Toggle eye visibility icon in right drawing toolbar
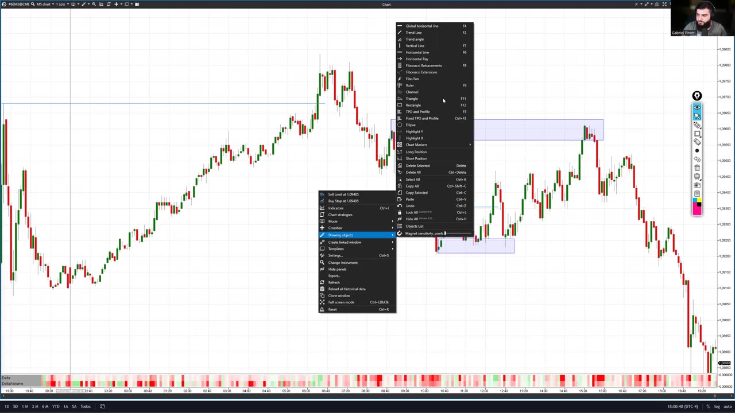This screenshot has width=735, height=413. click(697, 107)
